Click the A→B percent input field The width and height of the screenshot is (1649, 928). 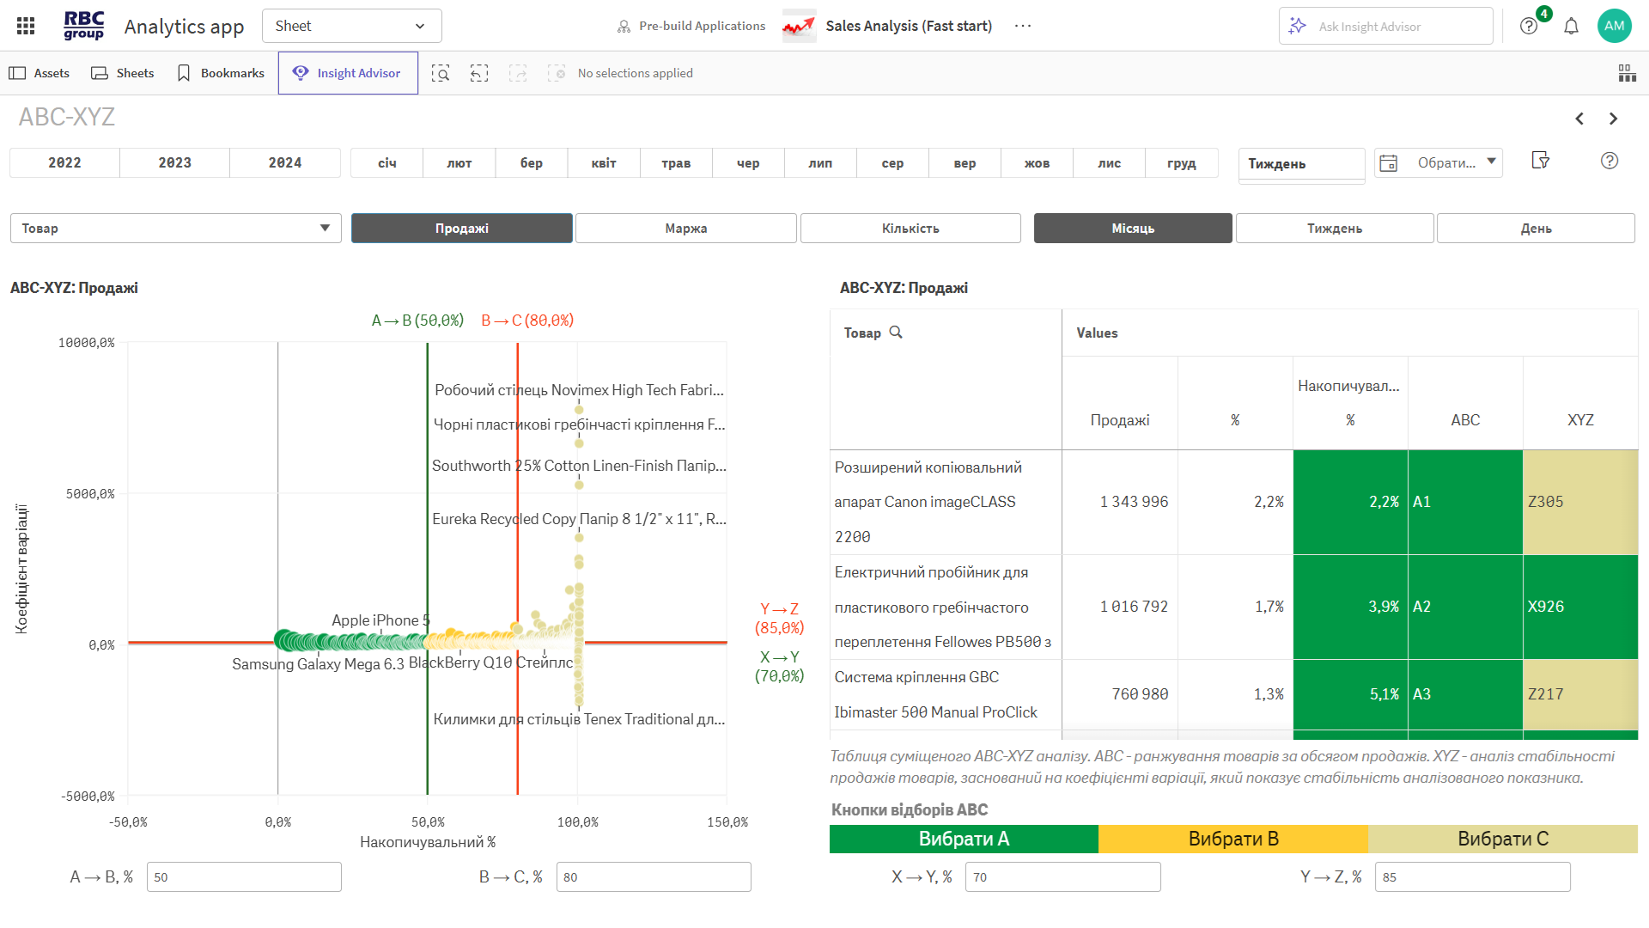[x=244, y=877]
